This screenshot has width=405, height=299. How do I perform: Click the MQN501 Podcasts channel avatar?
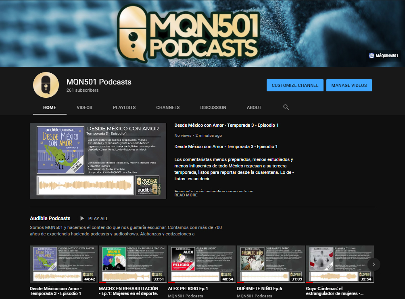pyautogui.click(x=46, y=85)
